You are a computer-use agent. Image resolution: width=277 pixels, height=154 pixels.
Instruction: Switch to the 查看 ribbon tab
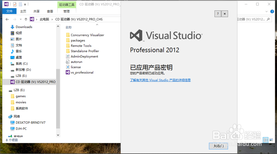(50, 11)
